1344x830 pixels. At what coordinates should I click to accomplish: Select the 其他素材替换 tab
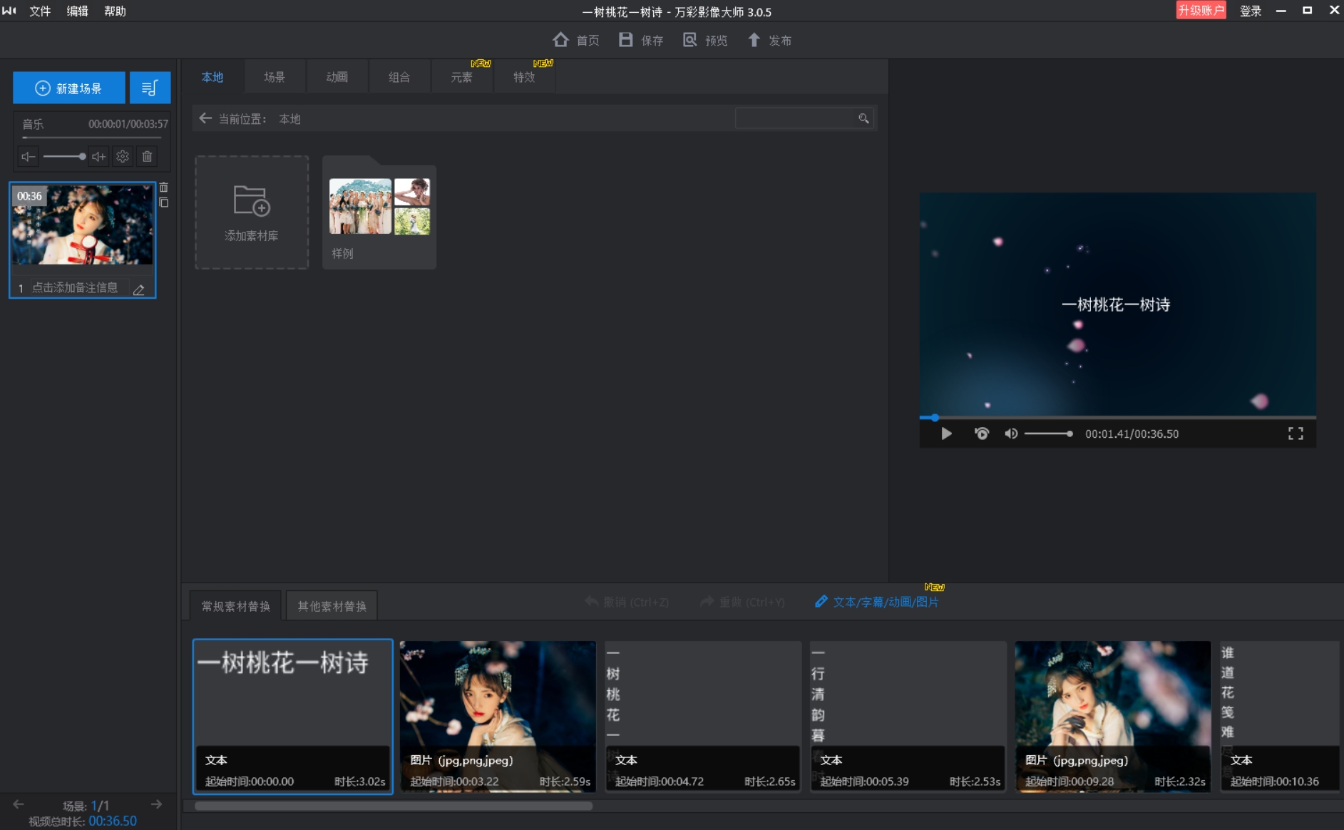(332, 606)
